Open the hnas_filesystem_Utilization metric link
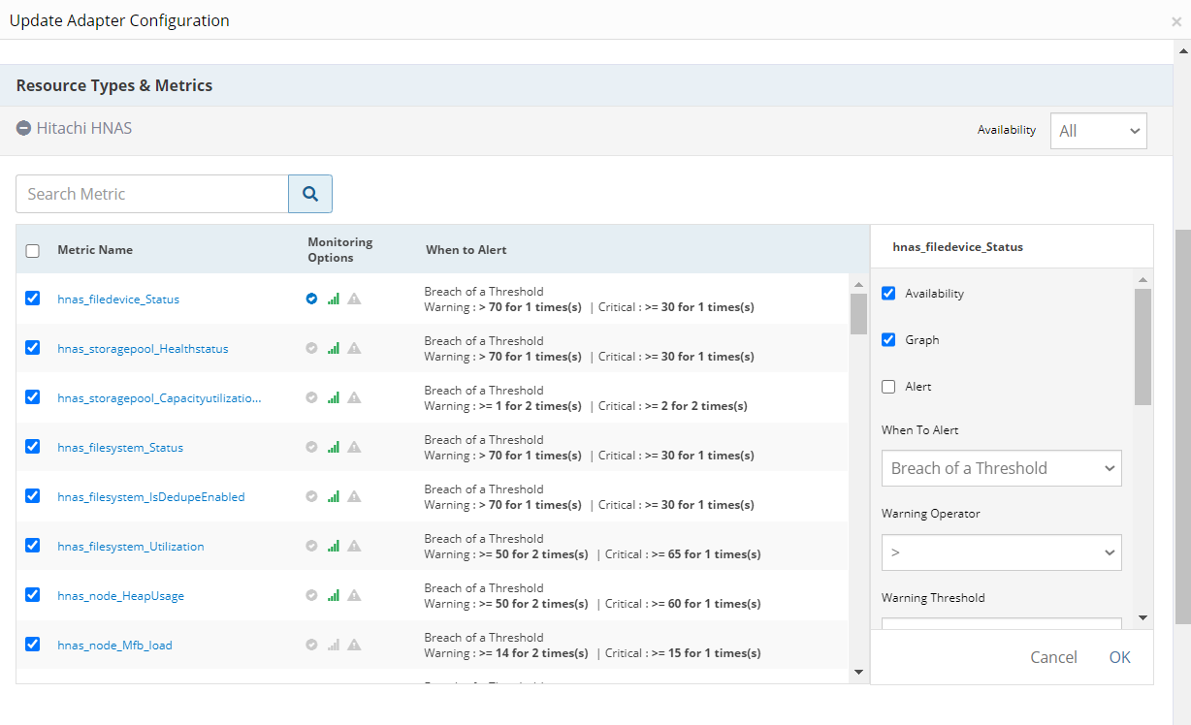 click(131, 547)
